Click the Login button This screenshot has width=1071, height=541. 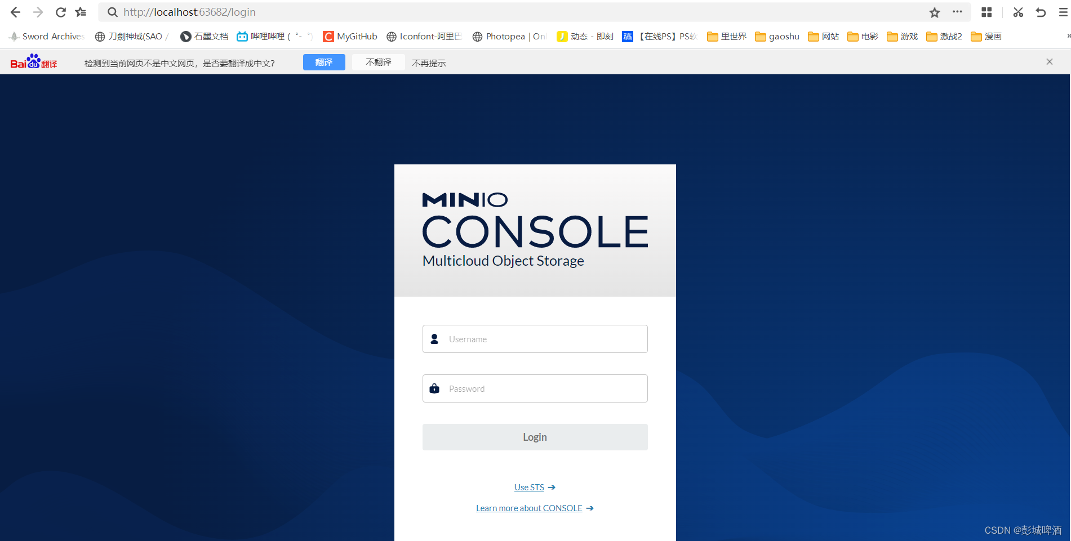coord(535,437)
